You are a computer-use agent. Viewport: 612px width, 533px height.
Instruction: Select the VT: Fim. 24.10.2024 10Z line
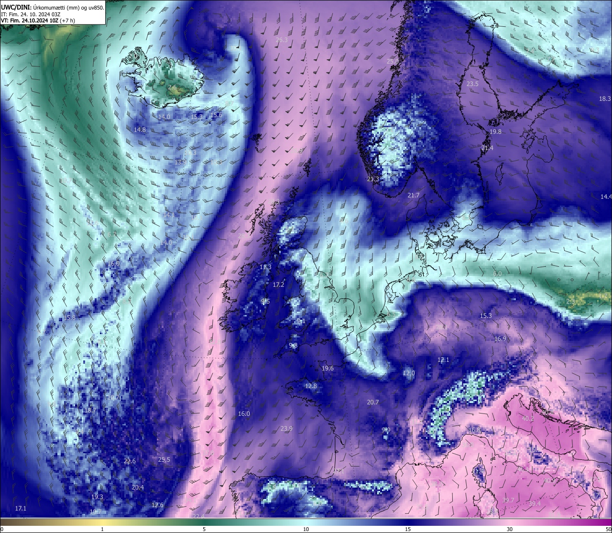(38, 21)
